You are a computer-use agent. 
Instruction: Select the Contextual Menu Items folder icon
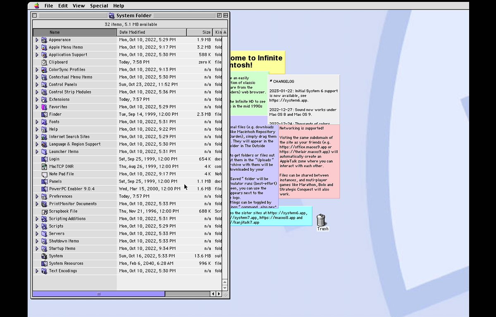(x=44, y=77)
